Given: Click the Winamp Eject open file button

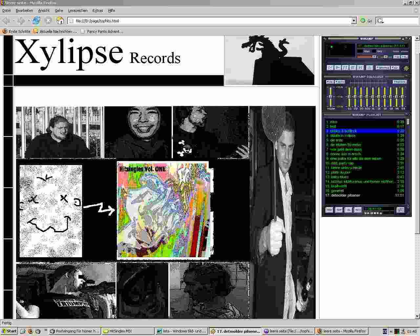Looking at the screenshot, I should pyautogui.click(x=369, y=68).
